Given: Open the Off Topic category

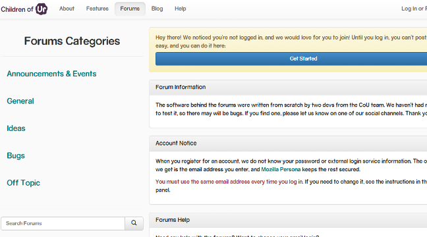Looking at the screenshot, I should 24,183.
